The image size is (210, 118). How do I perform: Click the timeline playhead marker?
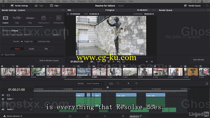(x=108, y=88)
